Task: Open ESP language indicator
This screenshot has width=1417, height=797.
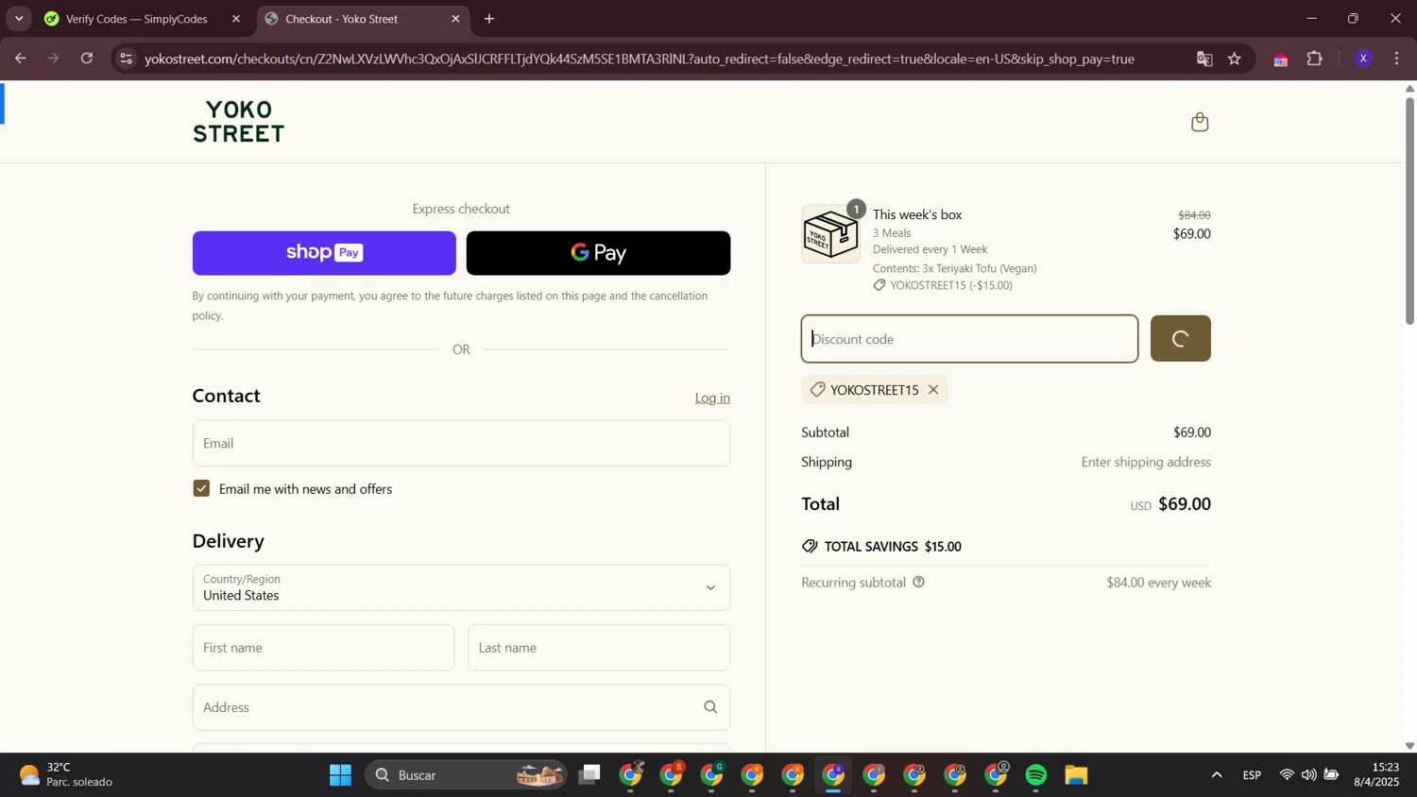Action: [1252, 775]
